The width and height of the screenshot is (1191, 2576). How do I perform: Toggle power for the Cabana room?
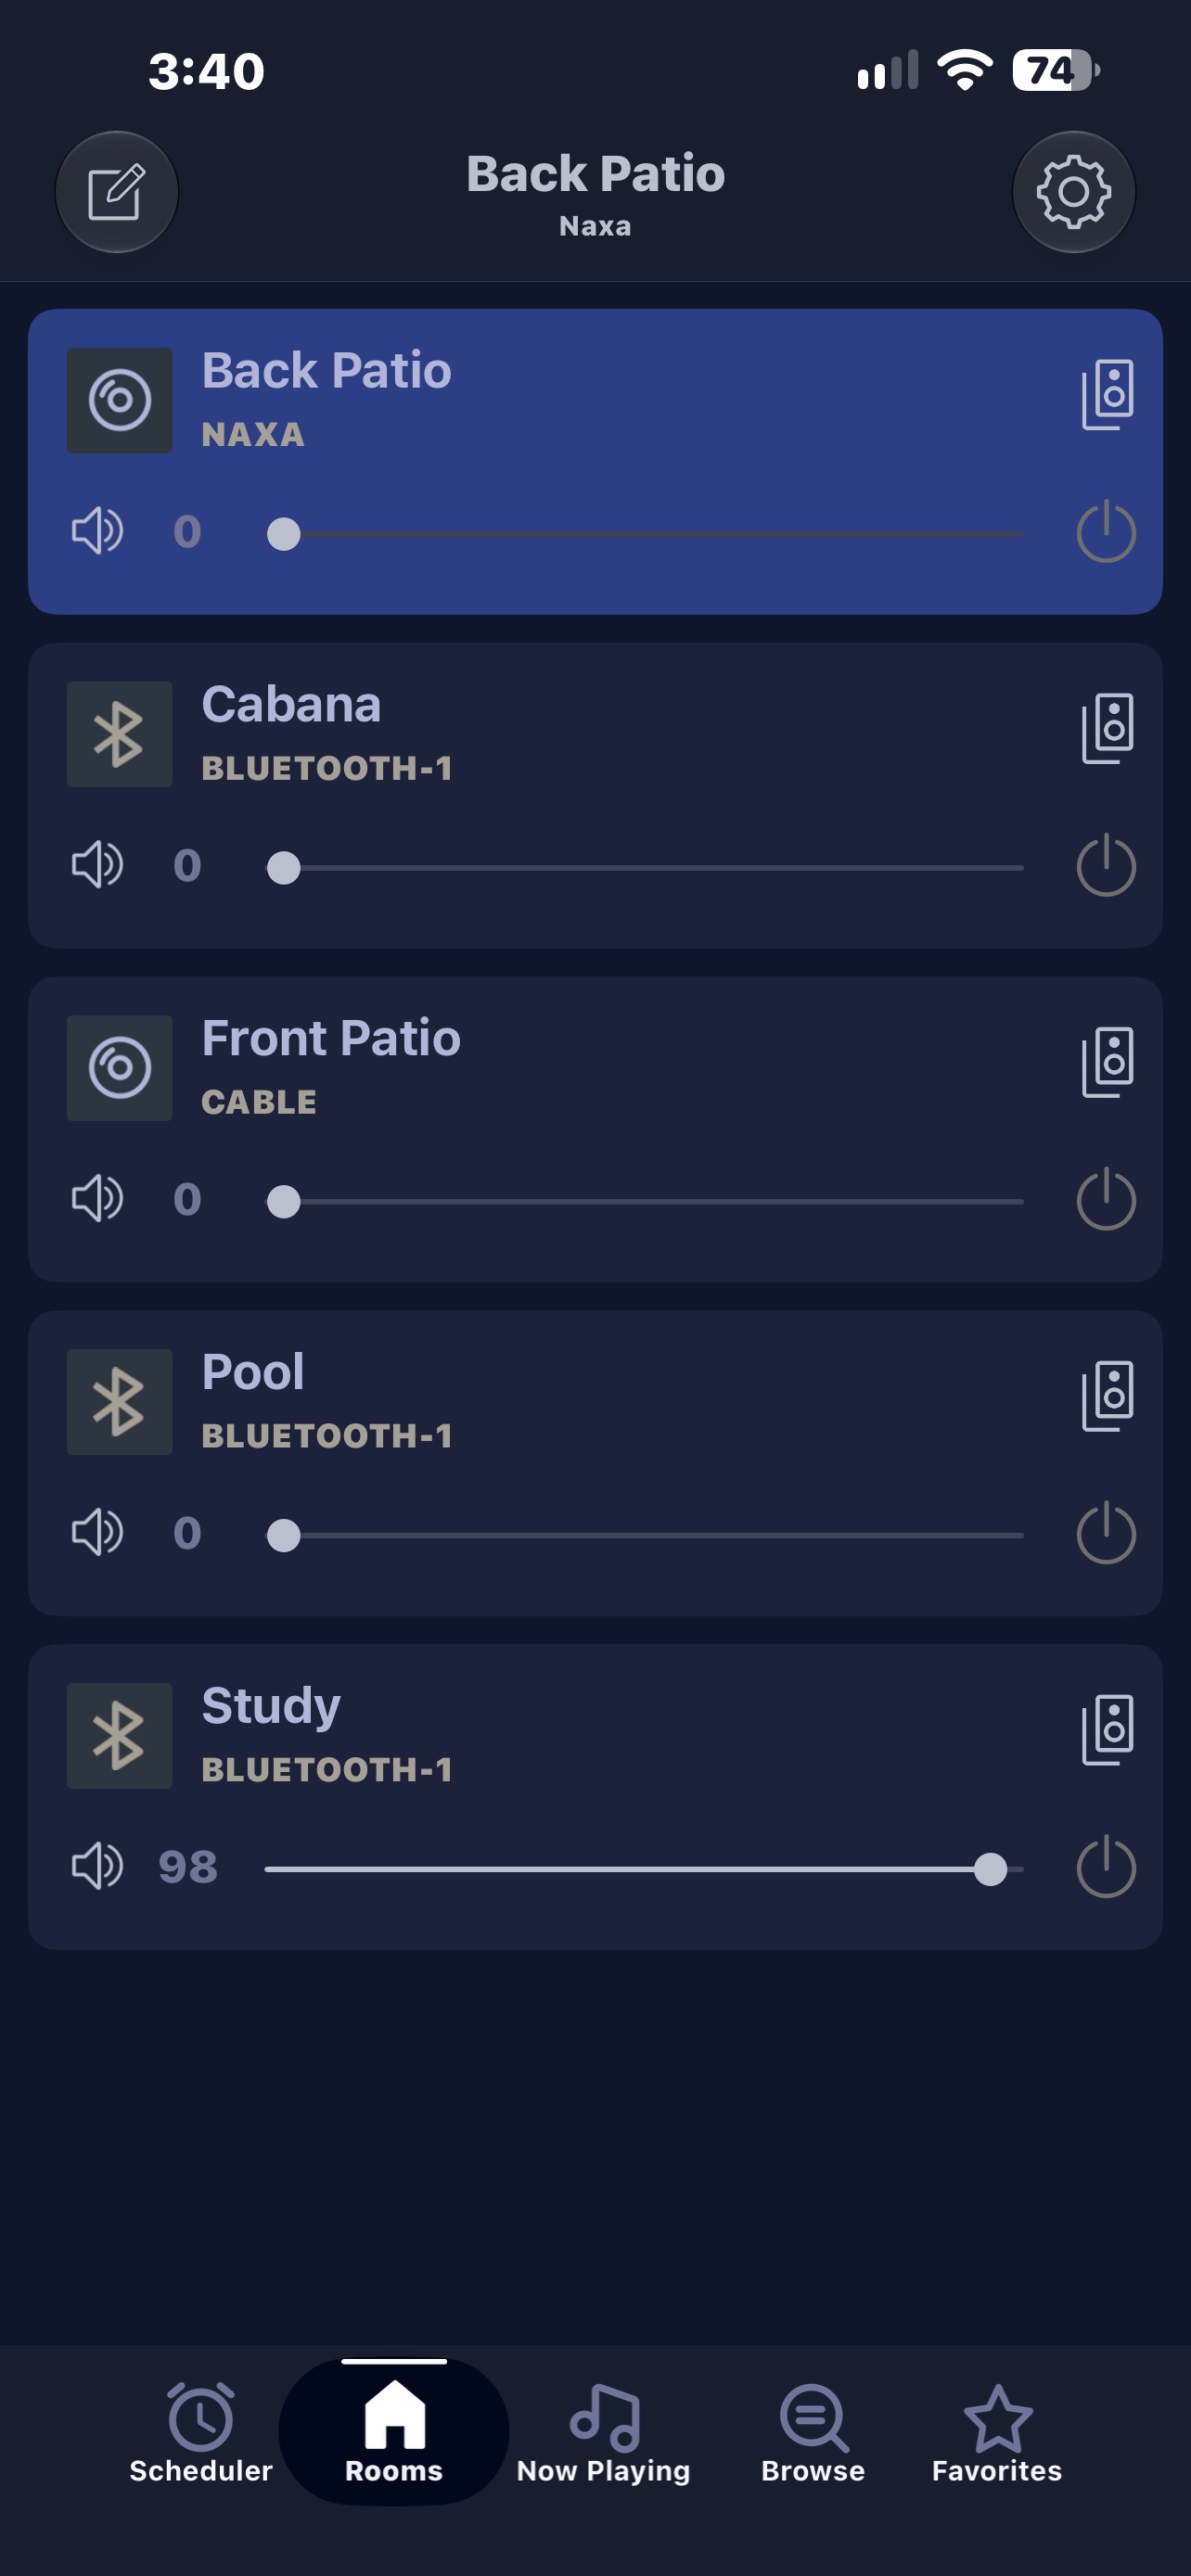click(x=1106, y=865)
